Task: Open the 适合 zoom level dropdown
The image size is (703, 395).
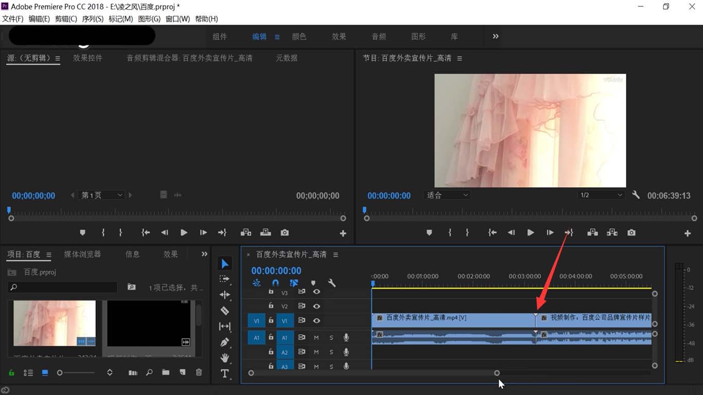Action: (x=447, y=195)
